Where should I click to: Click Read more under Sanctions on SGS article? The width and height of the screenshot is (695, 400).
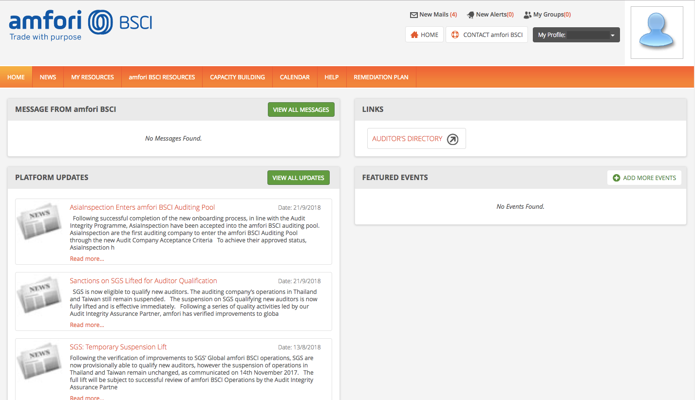pyautogui.click(x=87, y=325)
